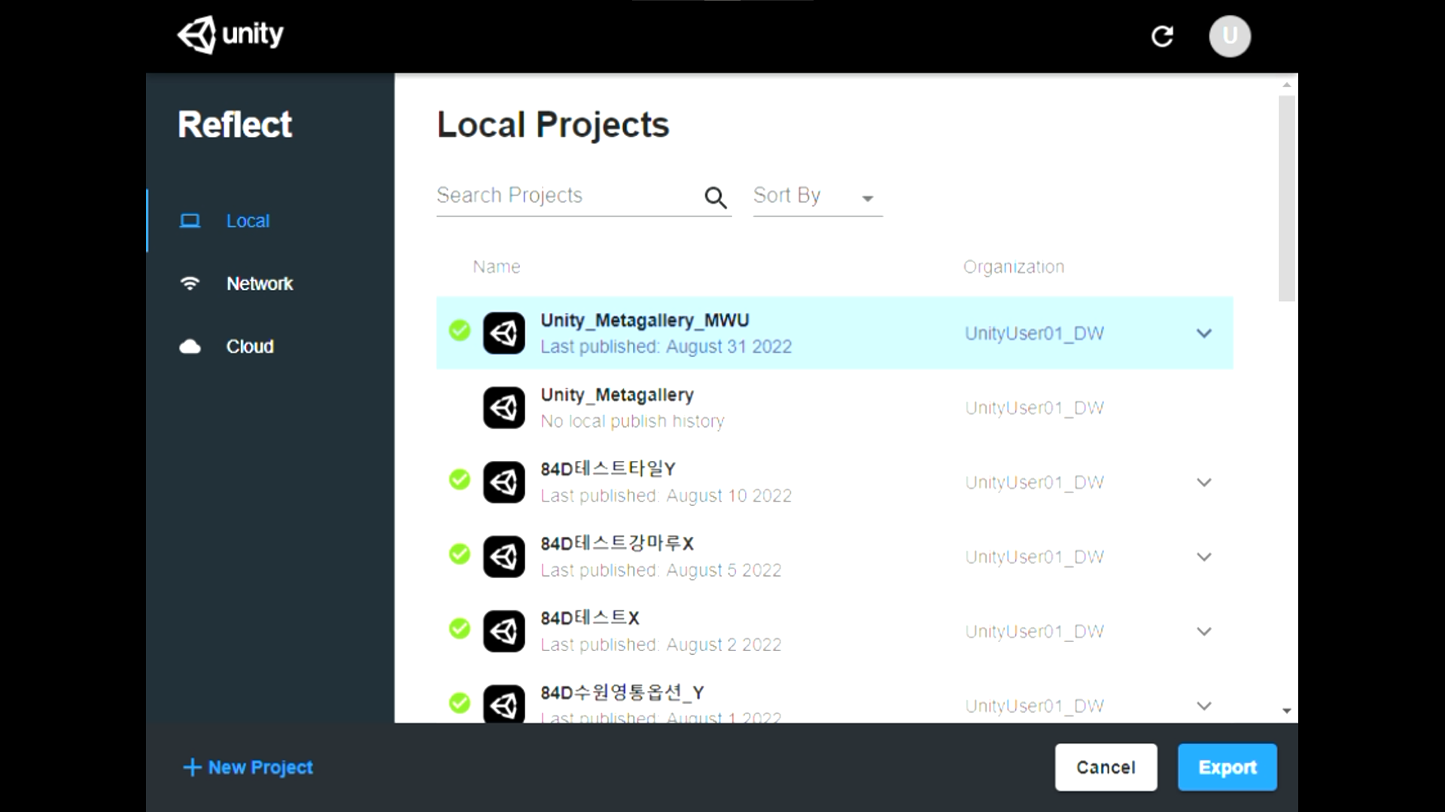The height and width of the screenshot is (812, 1445).
Task: Click Unity icon of Unity_Metagallery_MWU project
Action: (x=503, y=333)
